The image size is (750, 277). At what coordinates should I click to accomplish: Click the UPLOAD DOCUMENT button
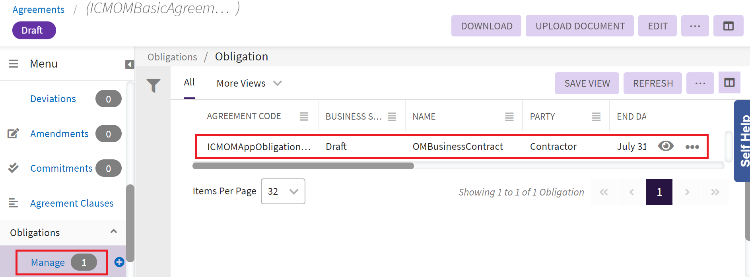[x=579, y=26]
